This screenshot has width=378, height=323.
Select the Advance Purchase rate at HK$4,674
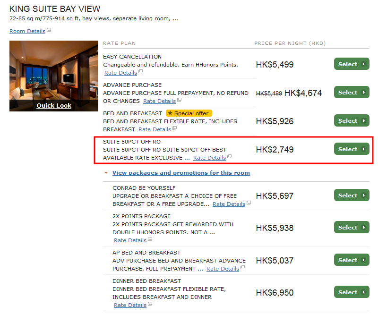click(352, 93)
